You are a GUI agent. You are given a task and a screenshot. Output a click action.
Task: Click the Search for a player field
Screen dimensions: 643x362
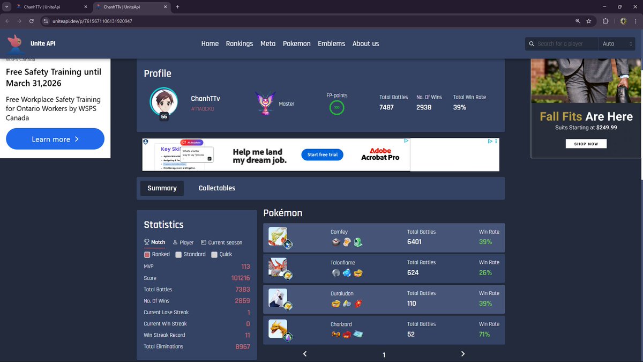coord(562,44)
